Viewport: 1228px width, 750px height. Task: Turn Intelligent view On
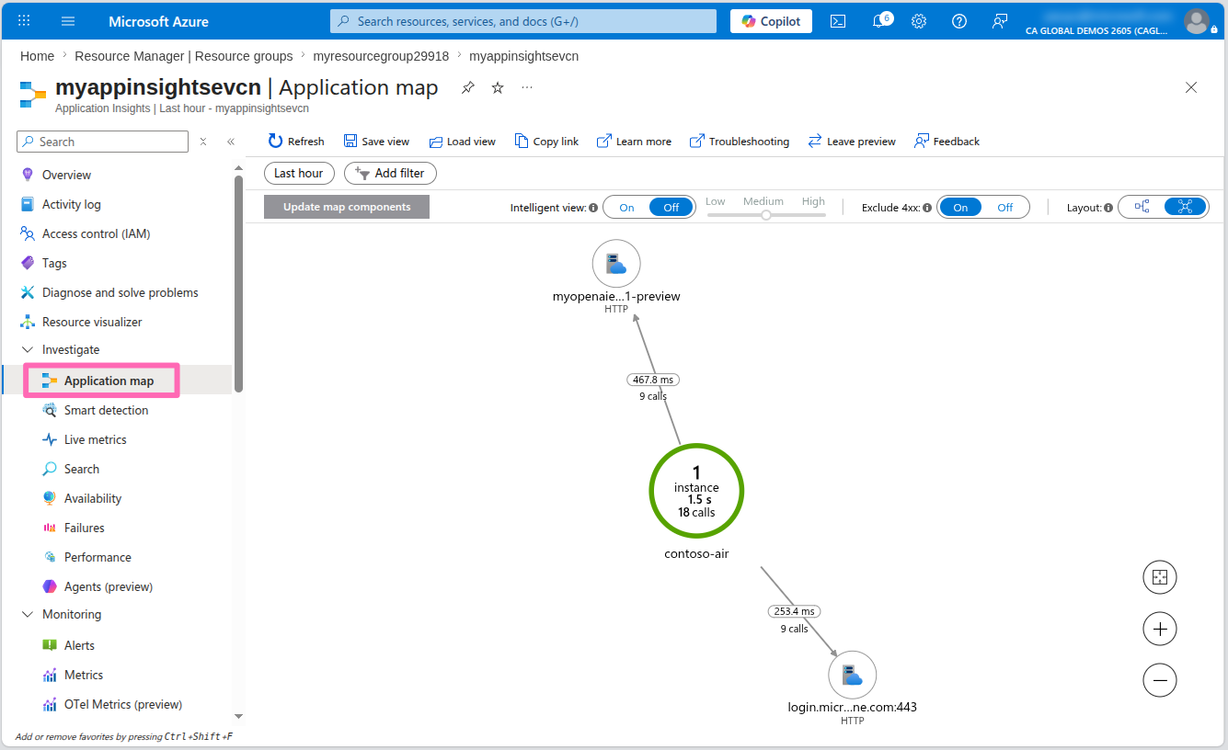(x=626, y=208)
